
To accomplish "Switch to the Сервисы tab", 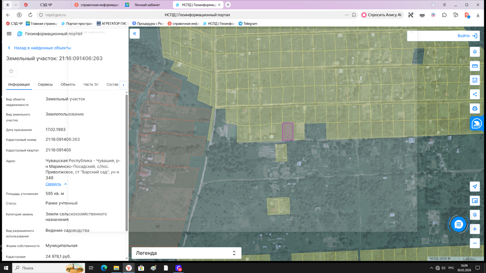I will (x=45, y=85).
